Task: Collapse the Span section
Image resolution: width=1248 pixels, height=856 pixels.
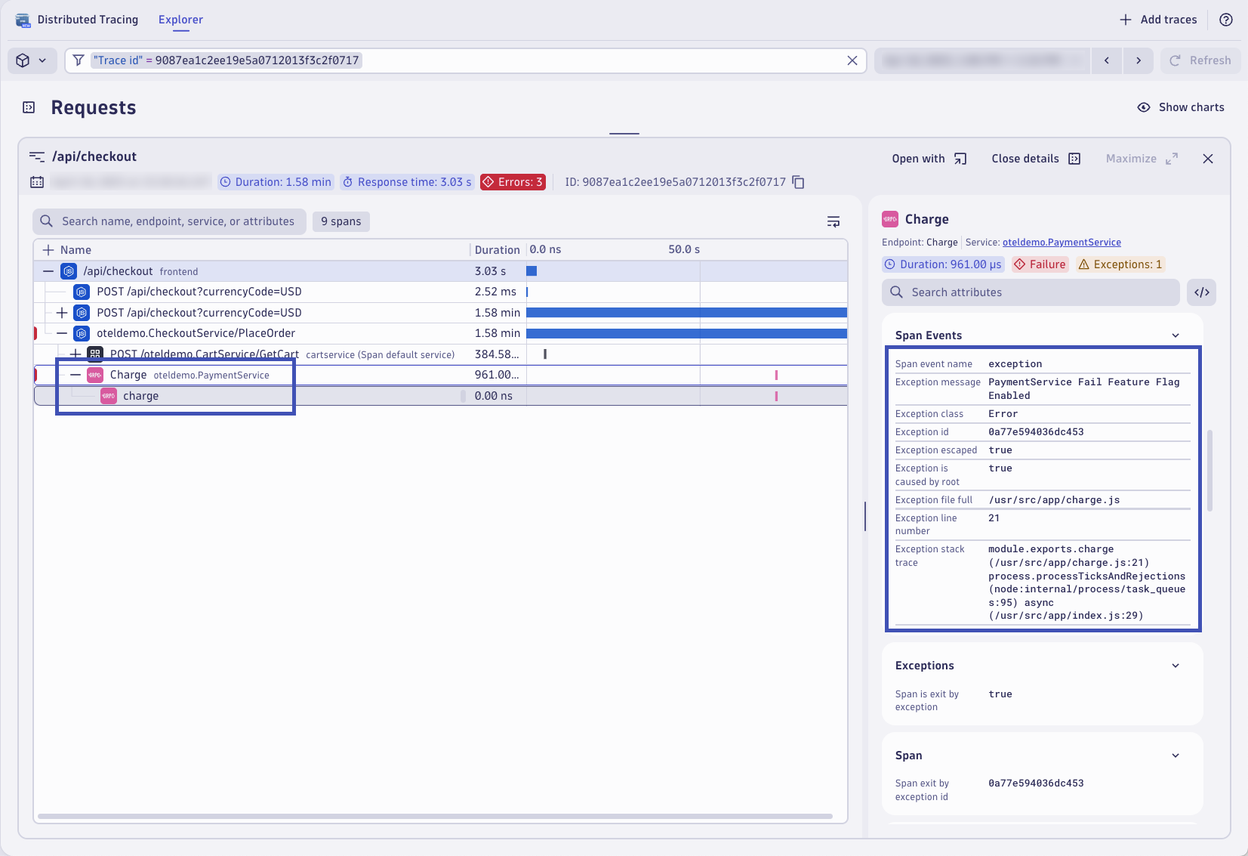Action: pos(1176,756)
